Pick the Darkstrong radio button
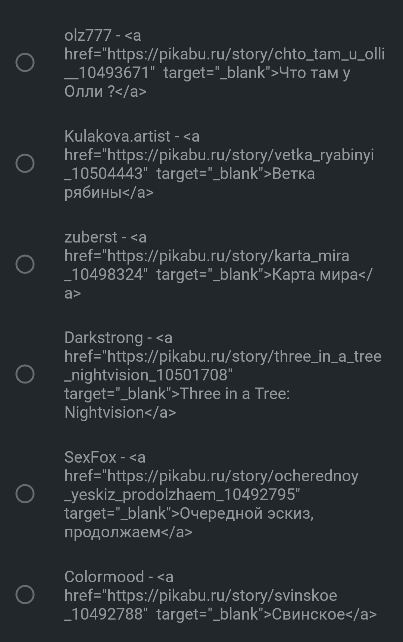The width and height of the screenshot is (403, 642). point(25,374)
